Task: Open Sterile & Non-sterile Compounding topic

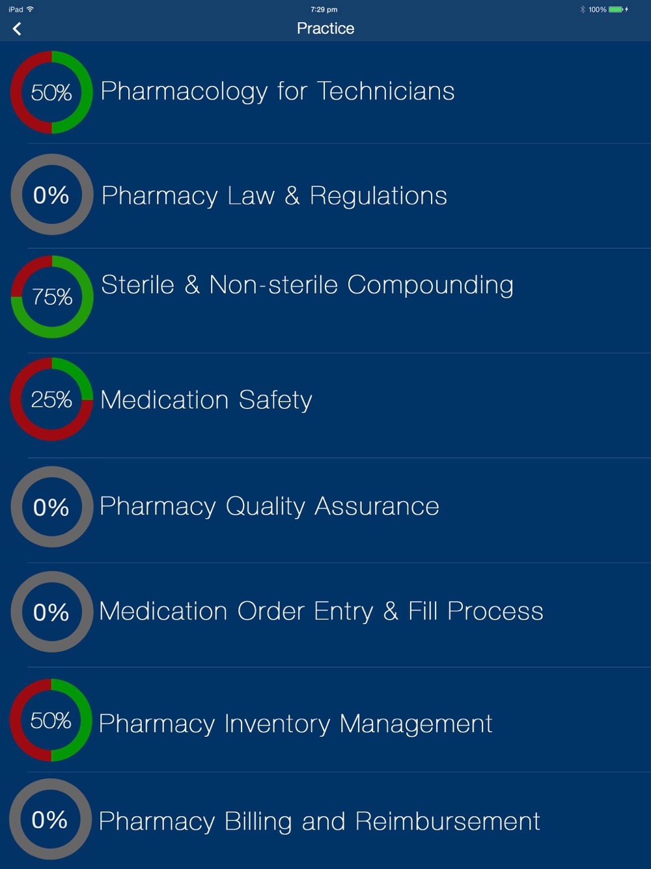Action: [307, 285]
